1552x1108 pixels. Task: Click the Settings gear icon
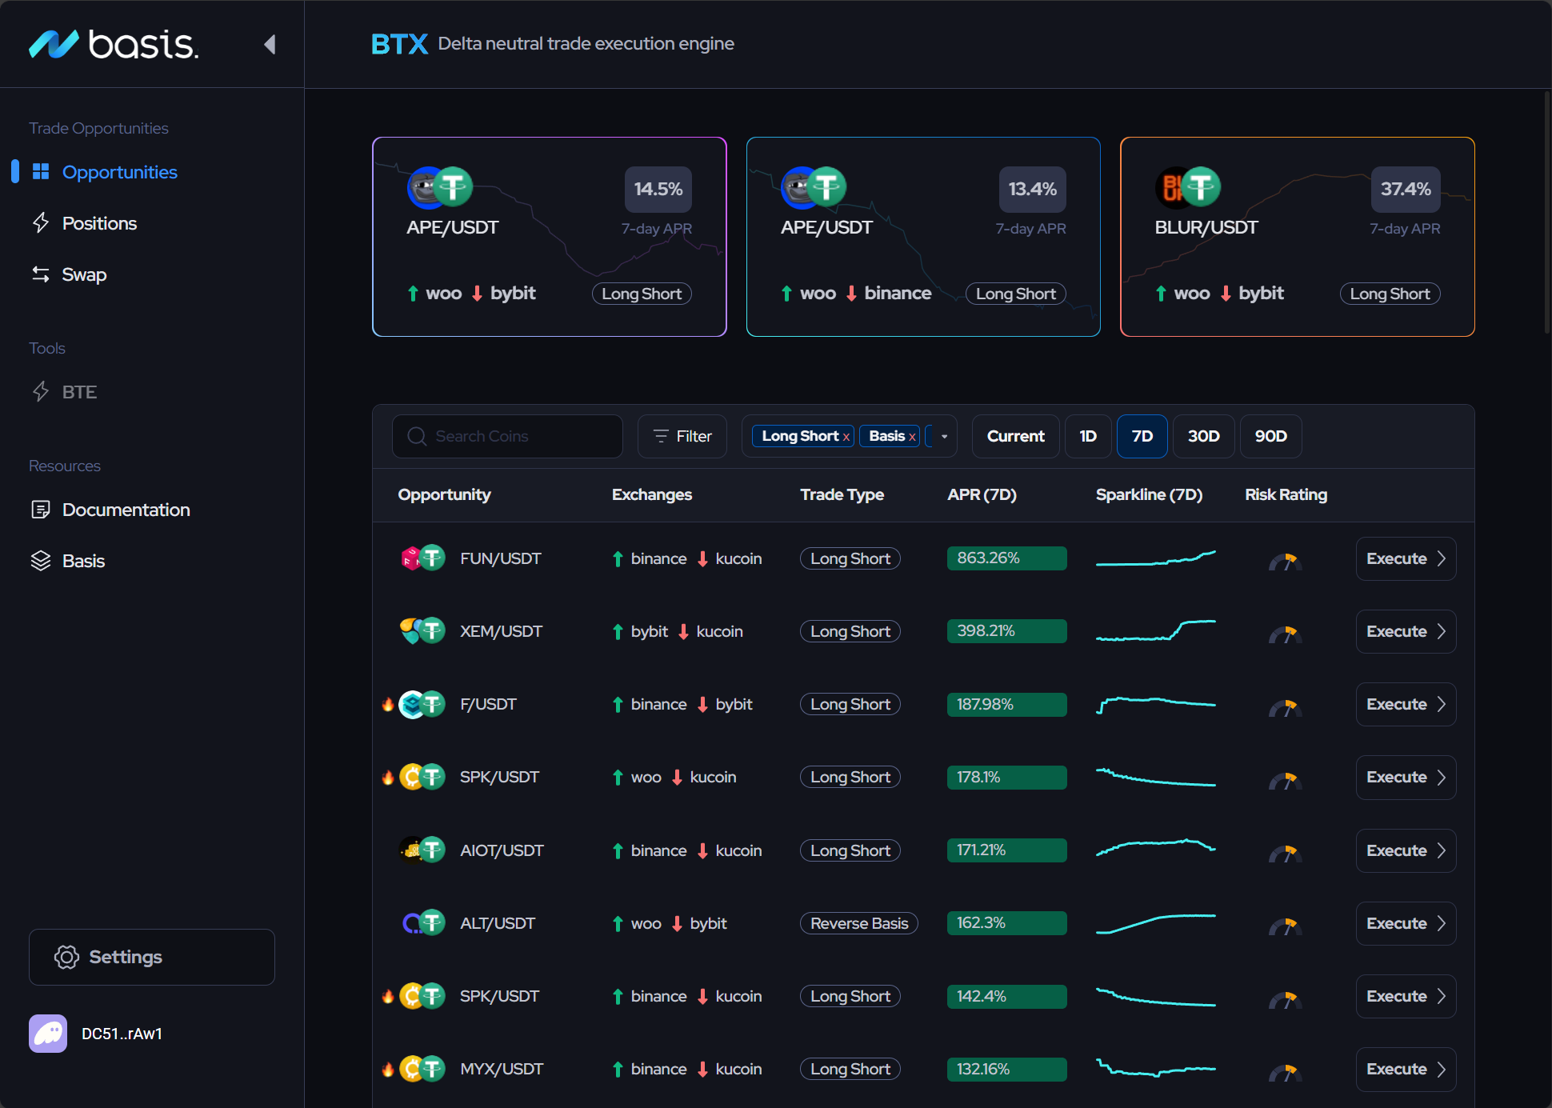[66, 957]
